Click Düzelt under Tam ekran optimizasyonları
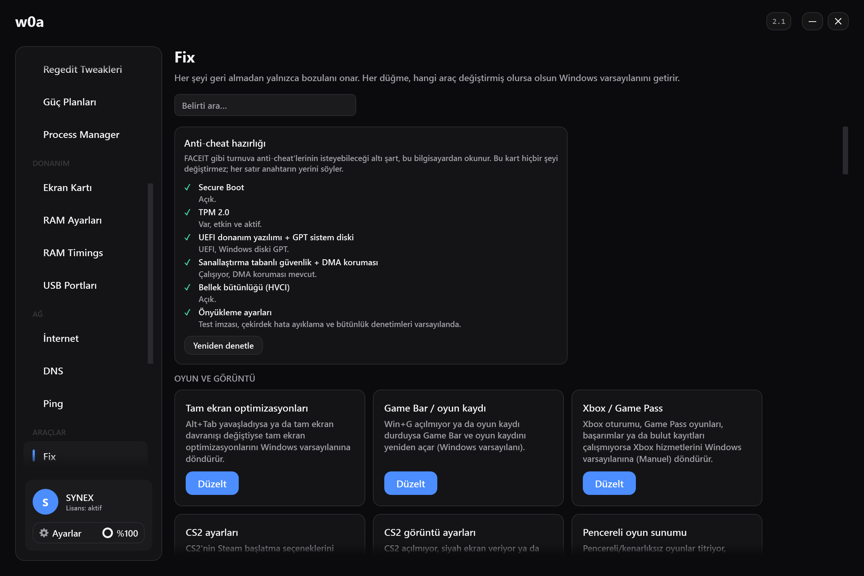Image resolution: width=864 pixels, height=576 pixels. click(212, 483)
